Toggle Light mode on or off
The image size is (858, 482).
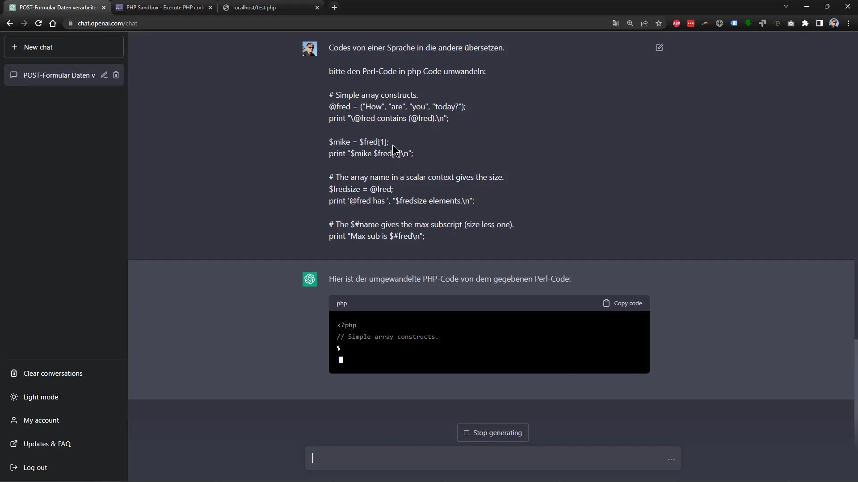tap(41, 397)
